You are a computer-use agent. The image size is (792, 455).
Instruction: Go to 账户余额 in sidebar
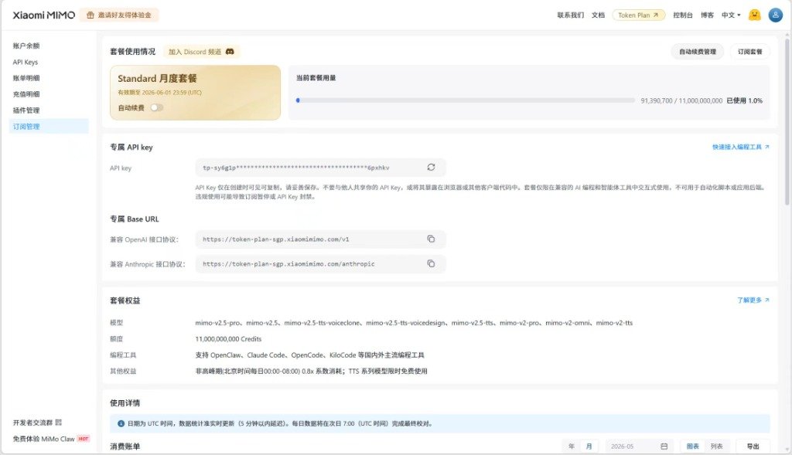pyautogui.click(x=26, y=46)
